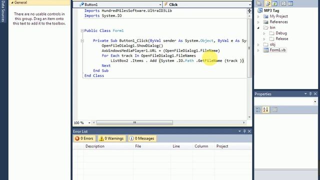Toggle auto-hide pin on Error List panel
The image size is (320, 180).
coord(244,131)
